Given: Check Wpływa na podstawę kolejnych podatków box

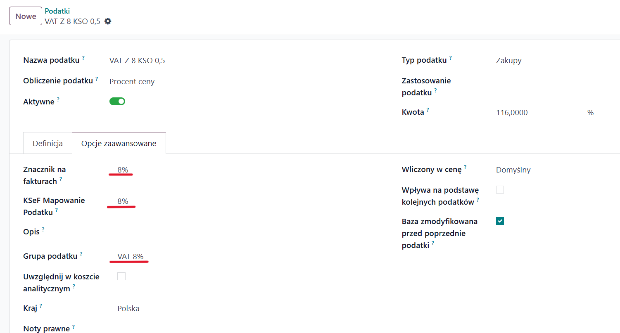Looking at the screenshot, I should click(x=500, y=190).
